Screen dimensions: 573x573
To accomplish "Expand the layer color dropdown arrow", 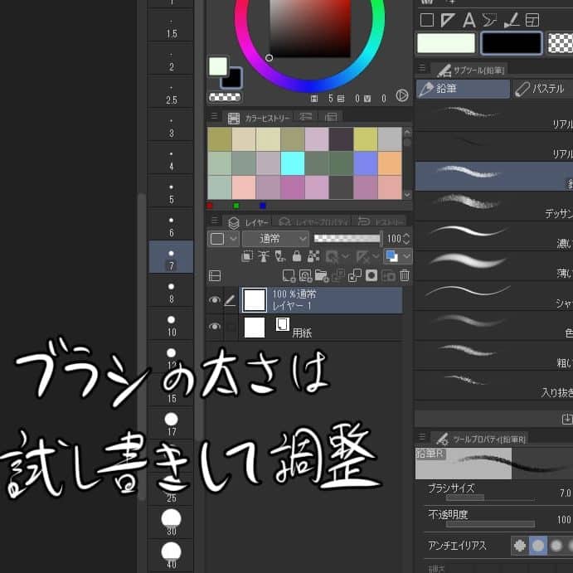I will tap(406, 257).
